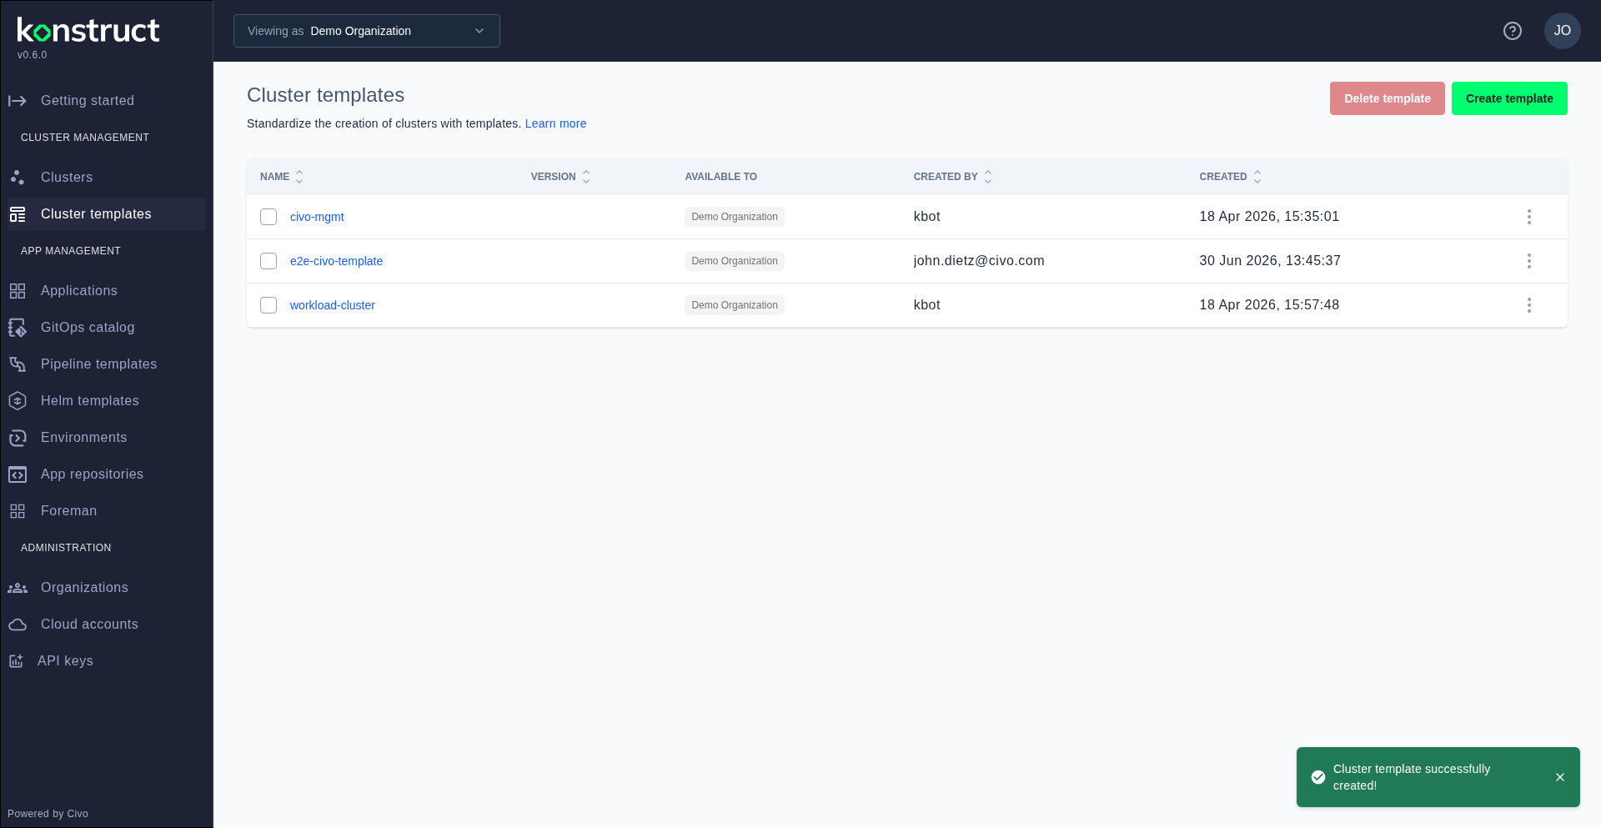Open Foreman in the sidebar

(107, 511)
